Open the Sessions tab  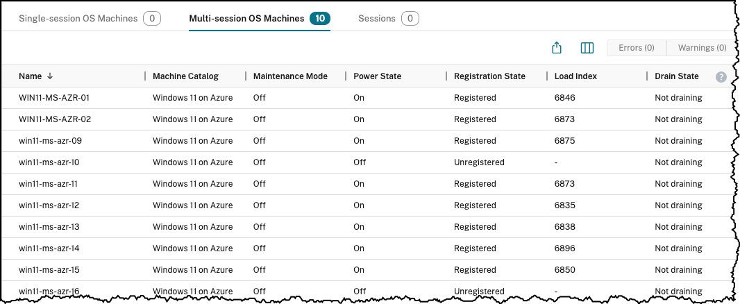click(x=377, y=19)
